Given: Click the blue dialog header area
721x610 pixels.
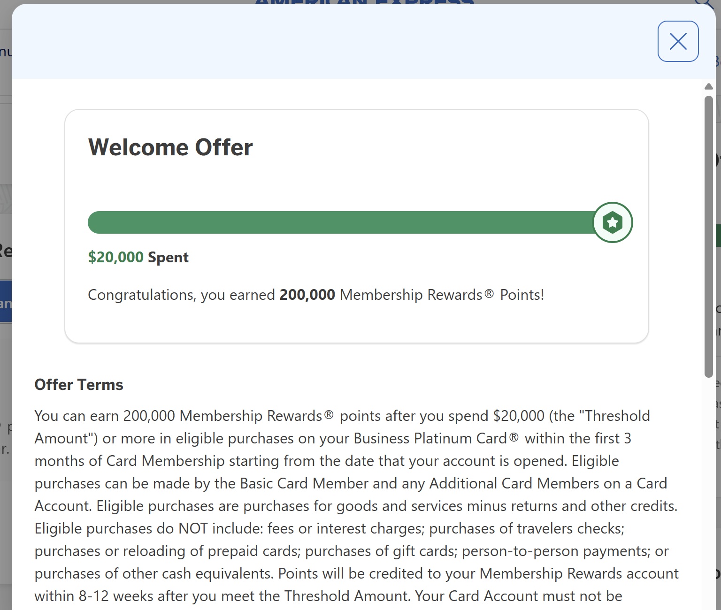Looking at the screenshot, I should pos(329,42).
